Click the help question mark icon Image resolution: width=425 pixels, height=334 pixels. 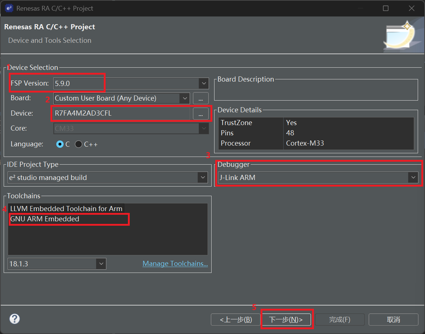coord(15,319)
